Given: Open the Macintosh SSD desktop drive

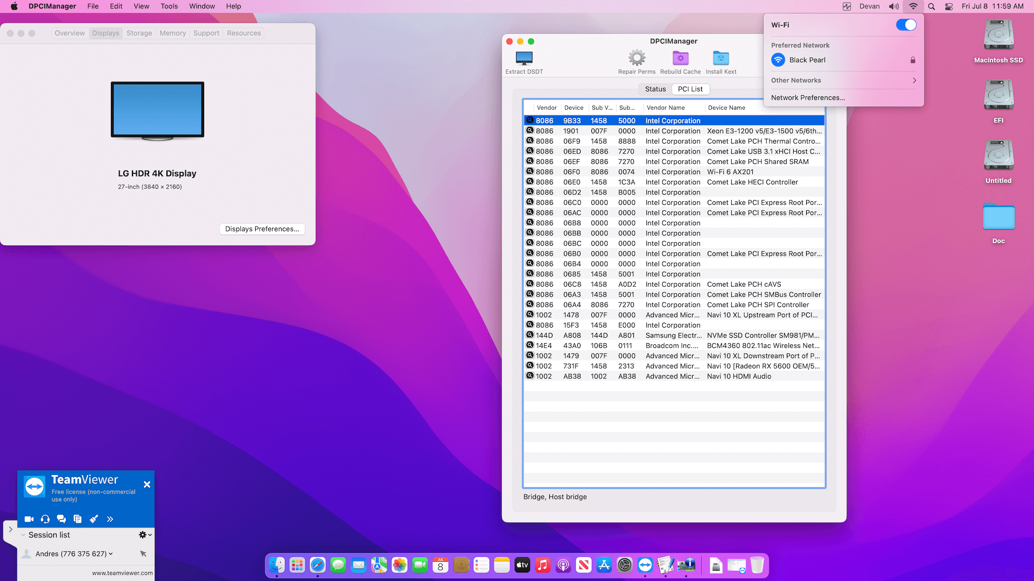Looking at the screenshot, I should pos(998,36).
